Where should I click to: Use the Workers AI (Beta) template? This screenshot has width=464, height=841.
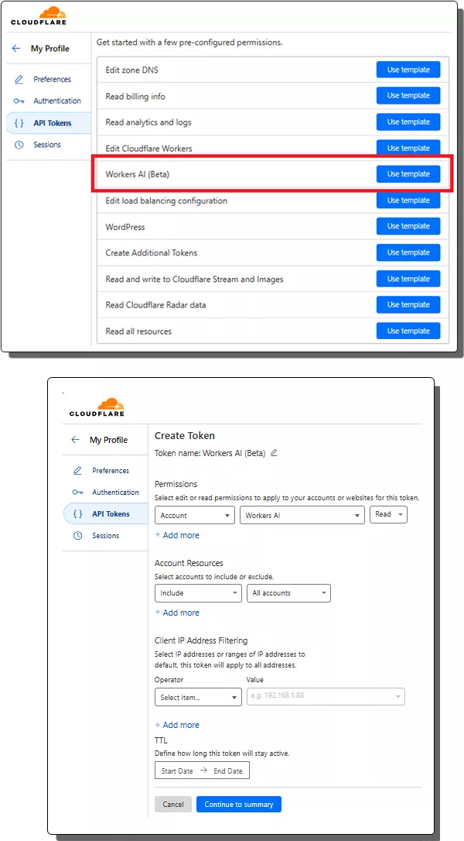(x=408, y=173)
